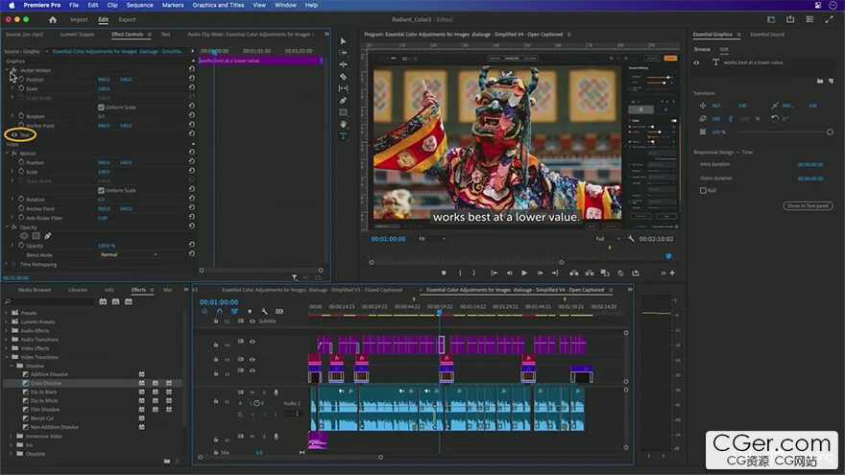This screenshot has width=845, height=475.
Task: Open the button editor plus icon
Action: click(672, 273)
